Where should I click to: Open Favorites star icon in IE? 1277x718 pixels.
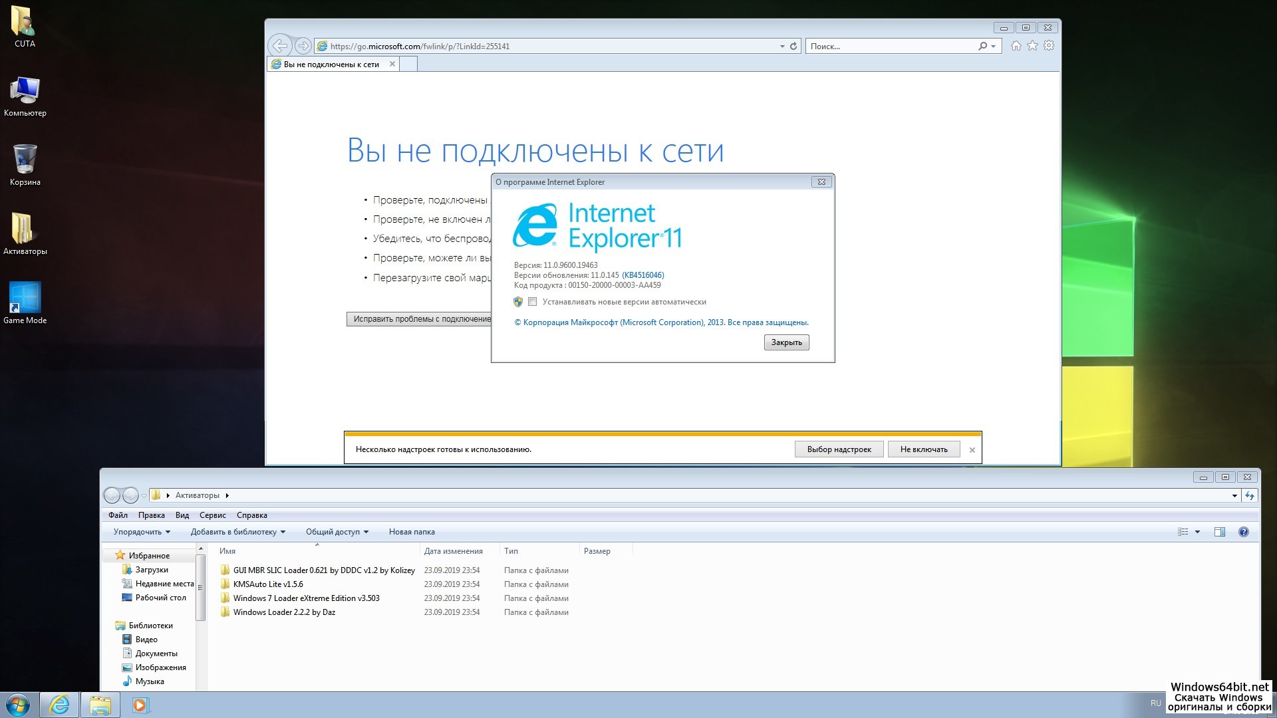click(x=1032, y=46)
